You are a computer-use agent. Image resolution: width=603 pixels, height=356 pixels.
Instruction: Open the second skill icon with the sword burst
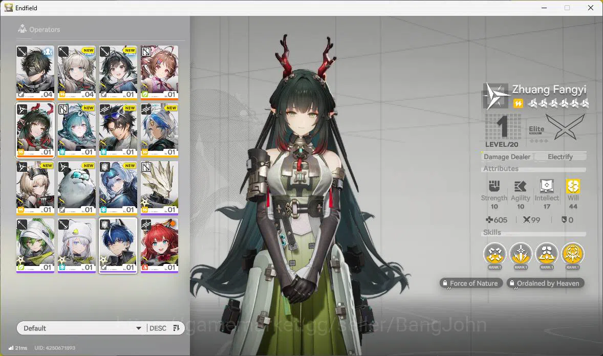521,254
